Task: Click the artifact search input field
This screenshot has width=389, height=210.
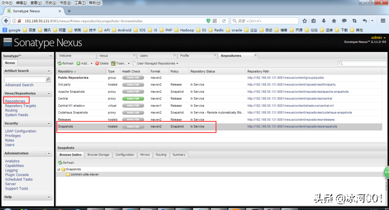Action: point(25,79)
